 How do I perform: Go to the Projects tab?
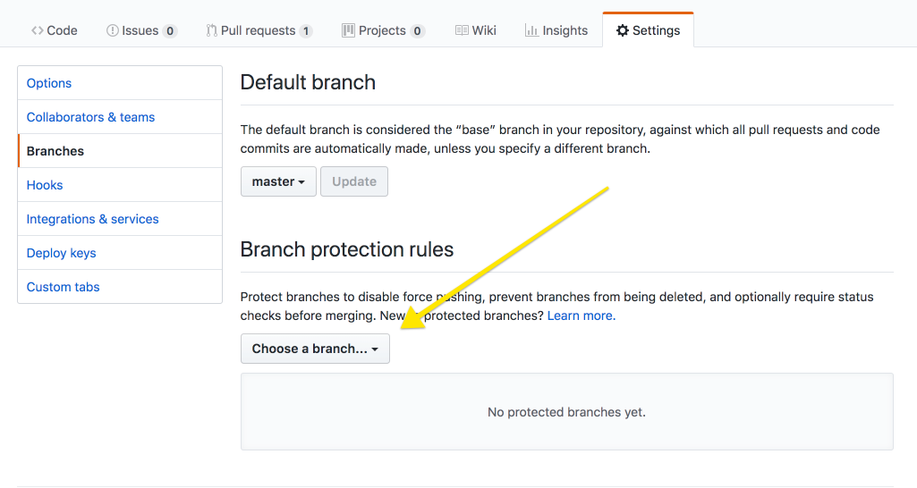383,30
